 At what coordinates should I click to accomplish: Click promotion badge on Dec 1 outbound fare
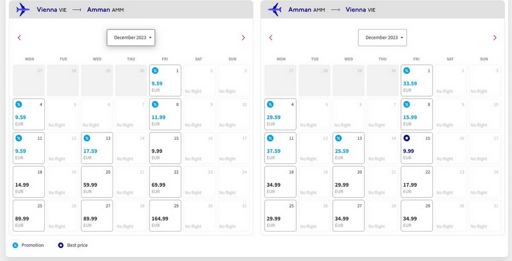point(155,70)
